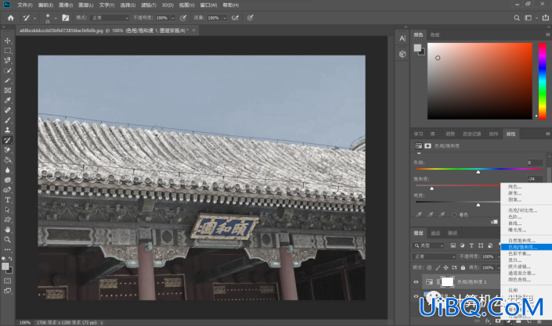Viewport: 552px width, 326px height.
Task: Open the 3D cube panel icon
Action: 402,54
